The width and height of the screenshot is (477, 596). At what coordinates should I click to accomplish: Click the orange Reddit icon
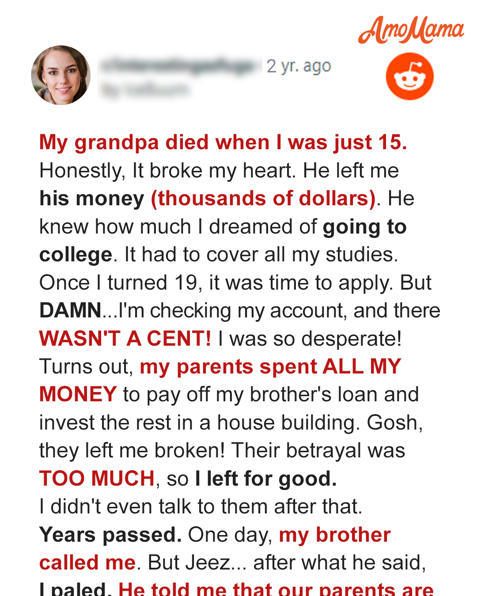coord(409,76)
